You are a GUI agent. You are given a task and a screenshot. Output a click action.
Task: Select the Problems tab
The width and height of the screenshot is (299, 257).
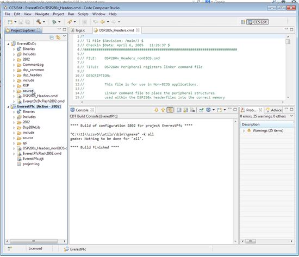[251, 110]
